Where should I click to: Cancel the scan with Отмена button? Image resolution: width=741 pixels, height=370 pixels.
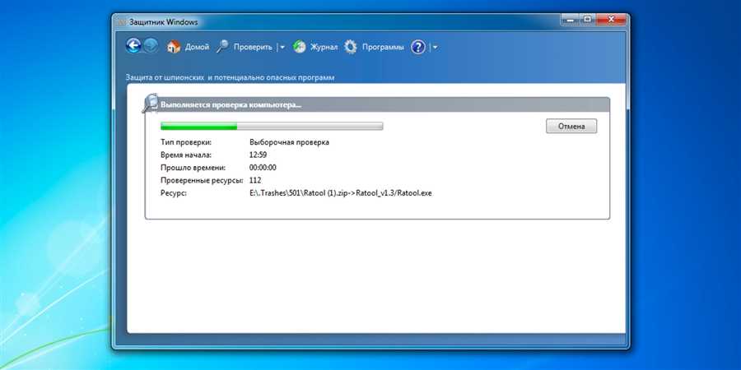tap(571, 126)
